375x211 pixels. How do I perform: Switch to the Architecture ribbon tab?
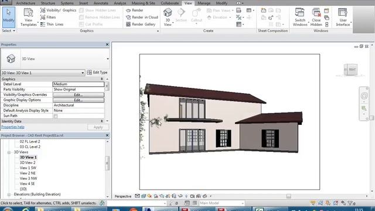point(25,3)
